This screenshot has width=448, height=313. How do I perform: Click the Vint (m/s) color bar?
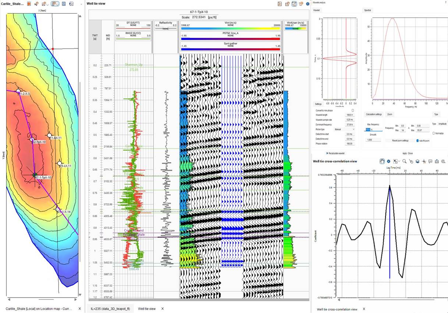(x=230, y=29)
